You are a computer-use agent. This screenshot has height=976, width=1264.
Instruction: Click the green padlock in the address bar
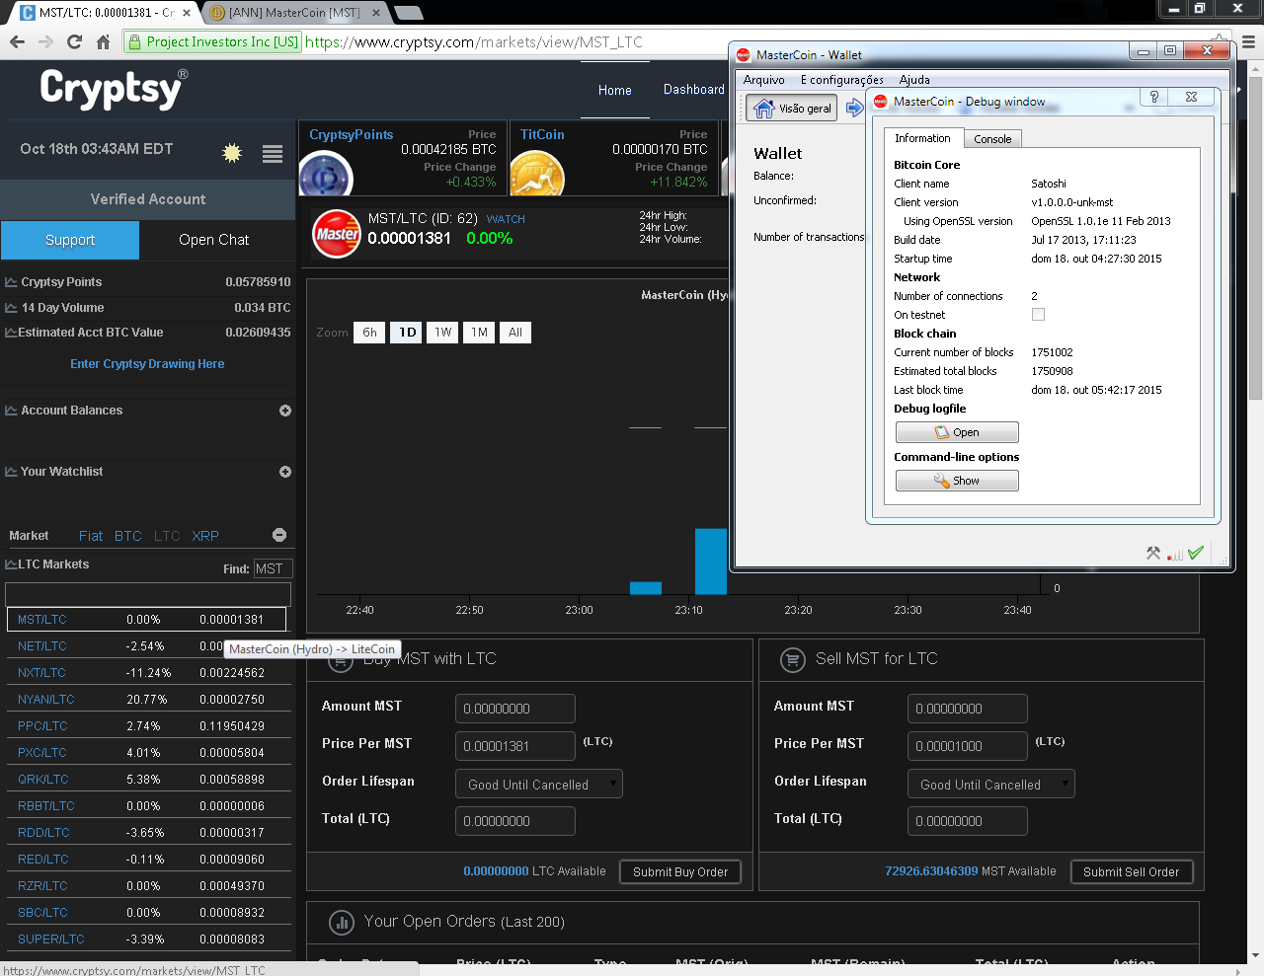click(x=135, y=42)
